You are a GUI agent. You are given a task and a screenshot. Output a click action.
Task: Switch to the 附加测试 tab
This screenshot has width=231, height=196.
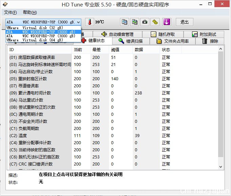coord(204,34)
